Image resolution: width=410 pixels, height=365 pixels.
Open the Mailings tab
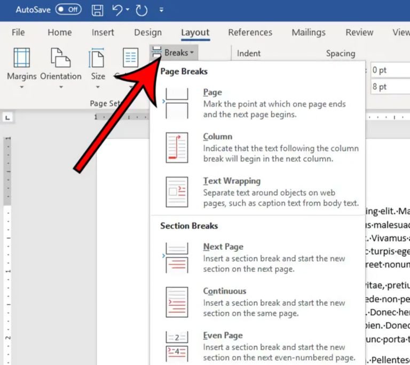(309, 33)
